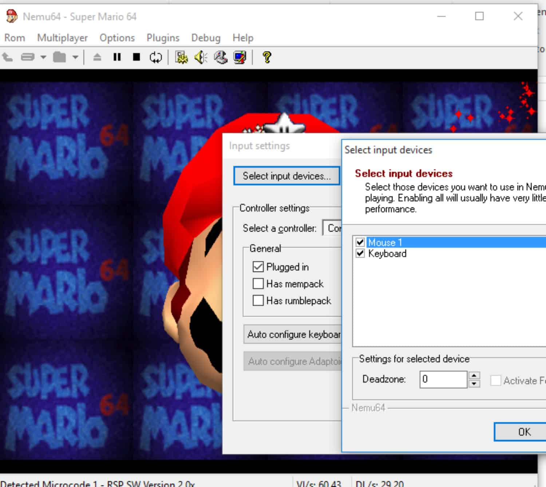Open general settings gear toolbar icon
Viewport: 546px width, 487px height.
tap(181, 57)
